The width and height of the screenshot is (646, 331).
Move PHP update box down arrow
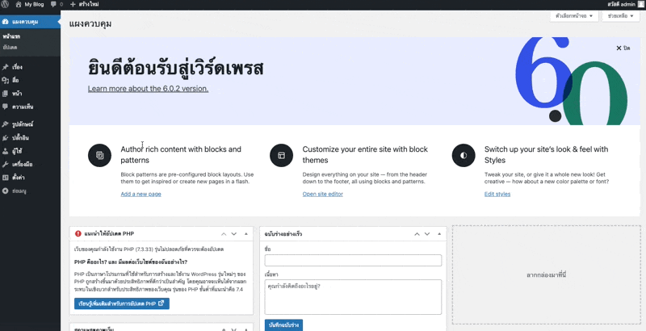pyautogui.click(x=234, y=234)
